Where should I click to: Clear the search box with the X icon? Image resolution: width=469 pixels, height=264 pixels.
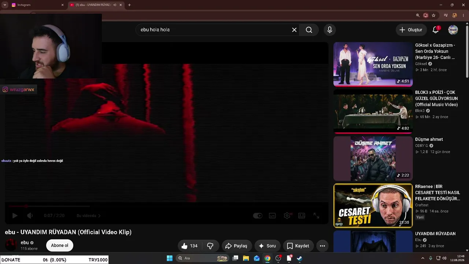294,30
